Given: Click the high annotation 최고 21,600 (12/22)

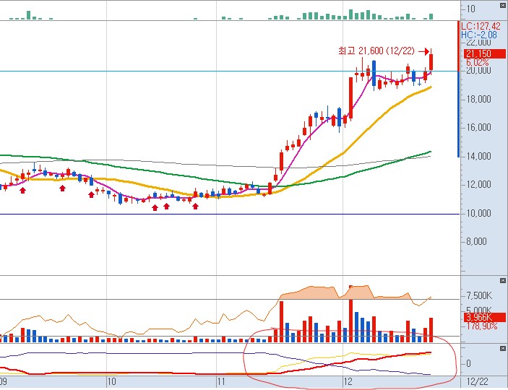Looking at the screenshot, I should click(x=376, y=51).
